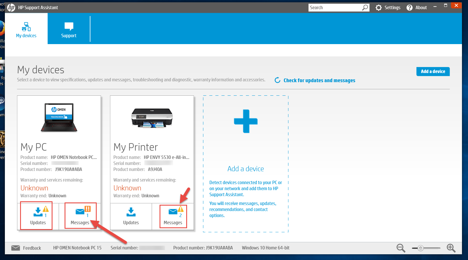468x260 pixels.
Task: Select the OMEN laptop thumbnail
Action: (59, 118)
